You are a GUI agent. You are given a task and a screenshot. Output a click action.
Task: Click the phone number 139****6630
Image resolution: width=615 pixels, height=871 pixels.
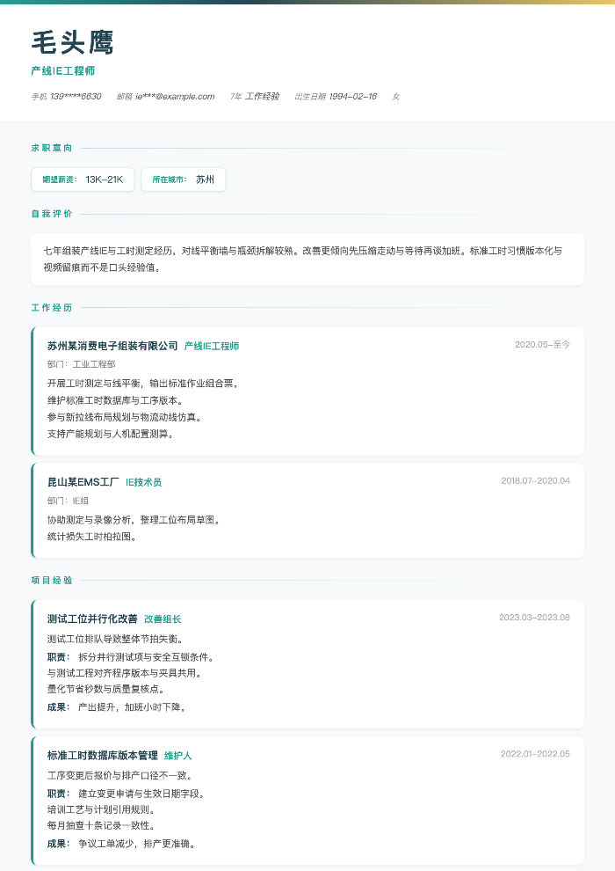click(x=76, y=97)
